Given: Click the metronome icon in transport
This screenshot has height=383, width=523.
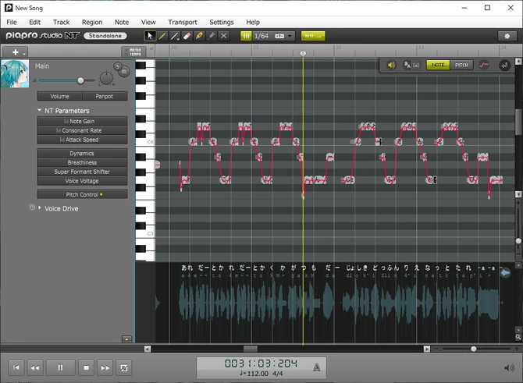Looking at the screenshot, I should click(316, 367).
